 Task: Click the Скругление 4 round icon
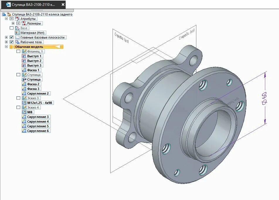24,121
